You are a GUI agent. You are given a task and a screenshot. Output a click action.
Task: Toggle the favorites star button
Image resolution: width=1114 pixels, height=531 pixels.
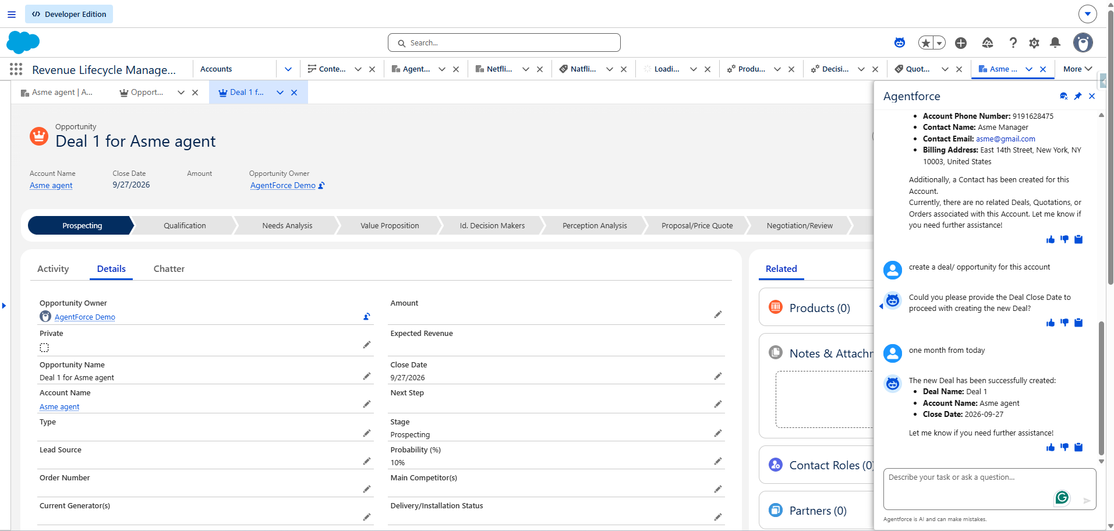coord(925,43)
